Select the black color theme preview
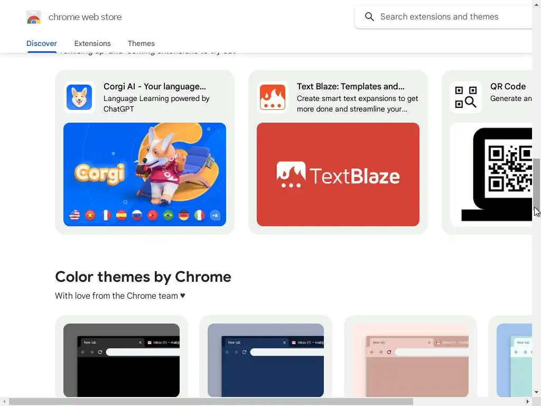This screenshot has width=541, height=406. 122,360
